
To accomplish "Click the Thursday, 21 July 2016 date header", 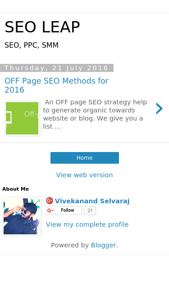I will pyautogui.click(x=56, y=68).
